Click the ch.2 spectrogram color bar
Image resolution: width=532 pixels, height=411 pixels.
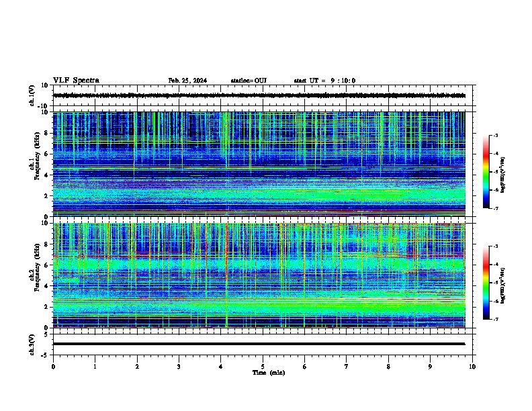click(486, 283)
